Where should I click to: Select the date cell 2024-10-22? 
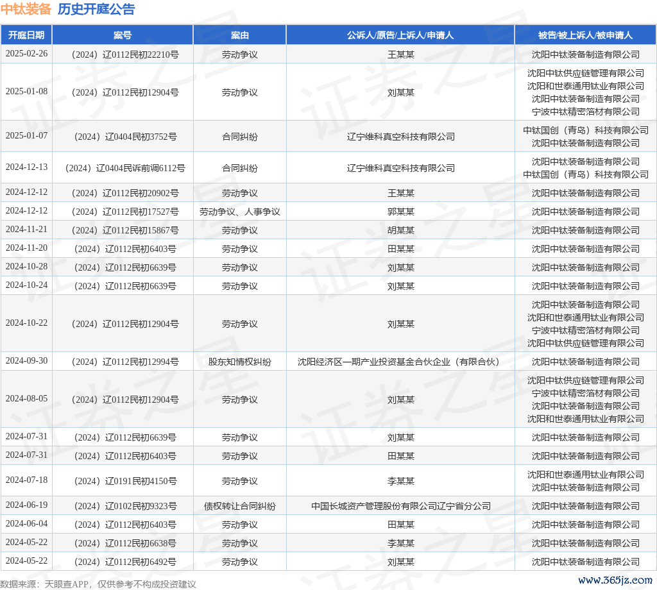tap(26, 323)
